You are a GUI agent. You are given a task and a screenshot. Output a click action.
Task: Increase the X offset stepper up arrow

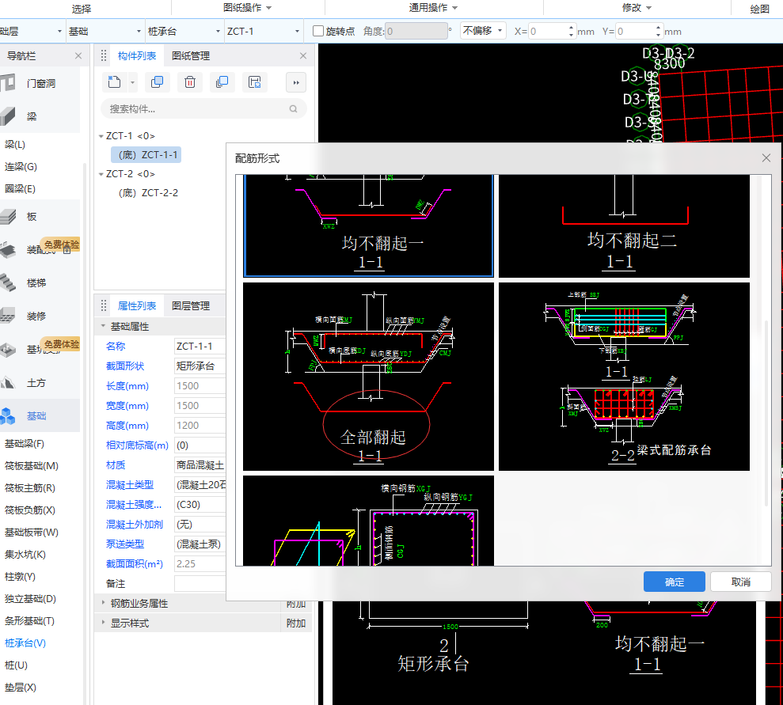click(571, 28)
